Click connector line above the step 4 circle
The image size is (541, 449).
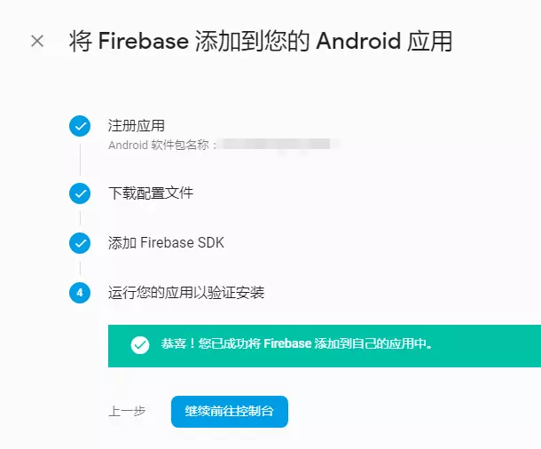(80, 268)
